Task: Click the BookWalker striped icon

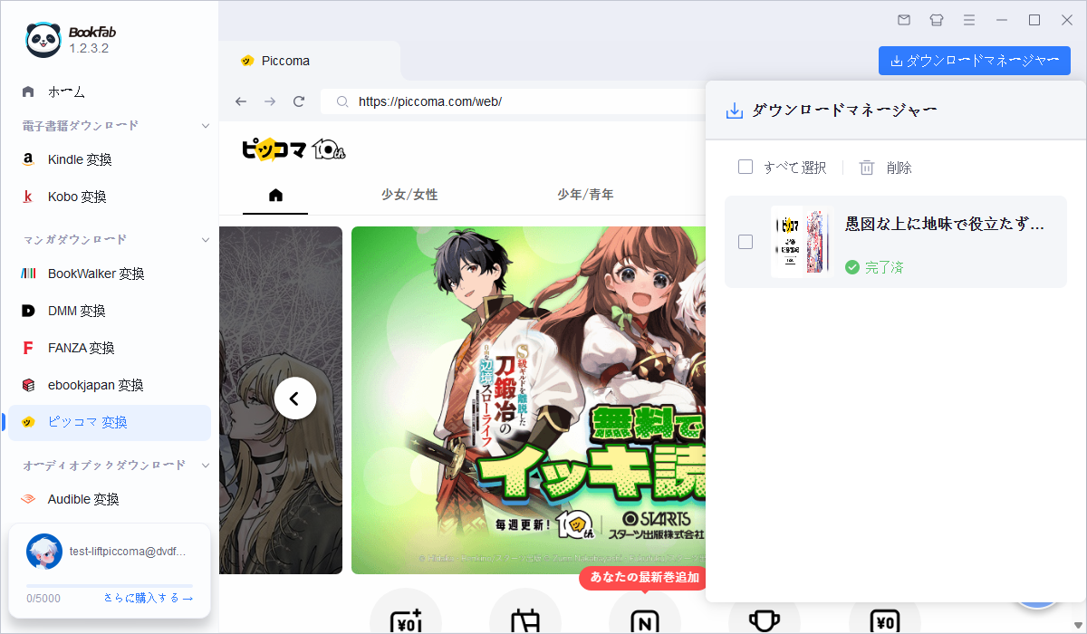Action: [x=28, y=274]
